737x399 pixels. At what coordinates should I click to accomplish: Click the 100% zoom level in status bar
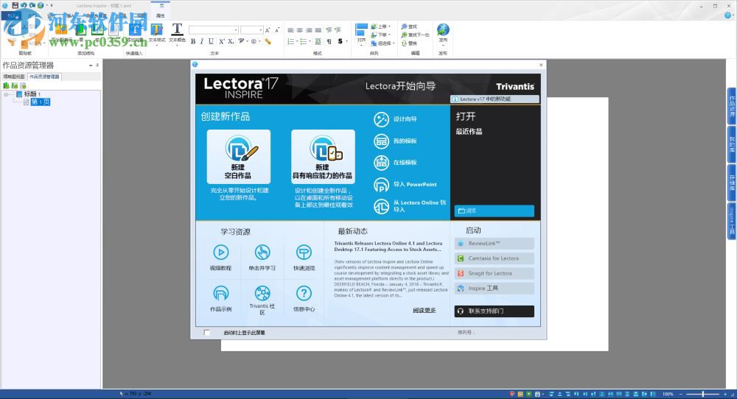pyautogui.click(x=668, y=394)
